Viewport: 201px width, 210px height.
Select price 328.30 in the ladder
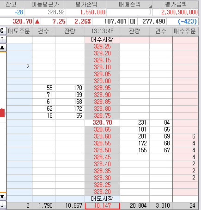102,178
